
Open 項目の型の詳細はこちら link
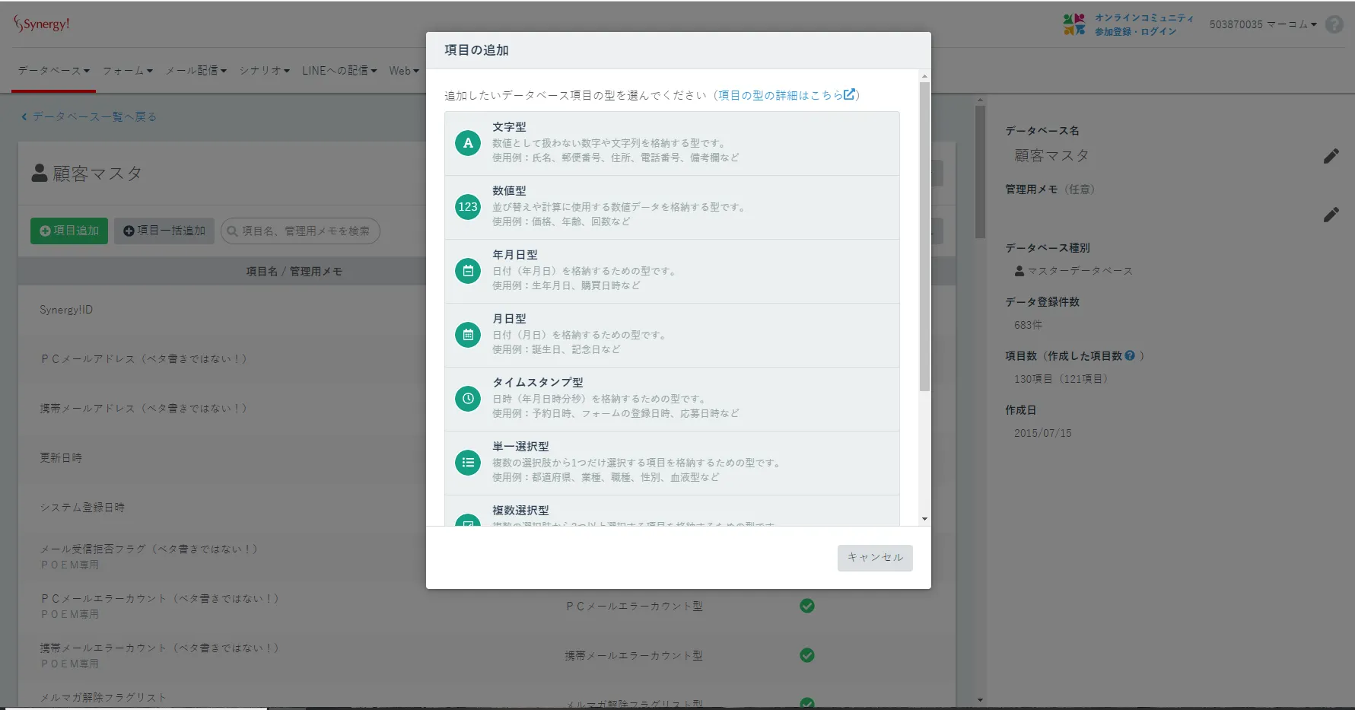pyautogui.click(x=786, y=95)
